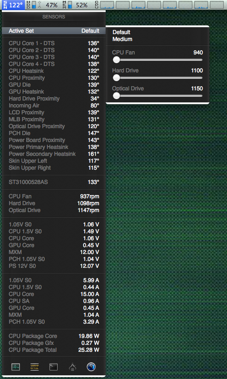Image resolution: width=227 pixels, height=379 pixels.
Task: Open the HDD 47% menu bar item
Action: coord(43,5)
